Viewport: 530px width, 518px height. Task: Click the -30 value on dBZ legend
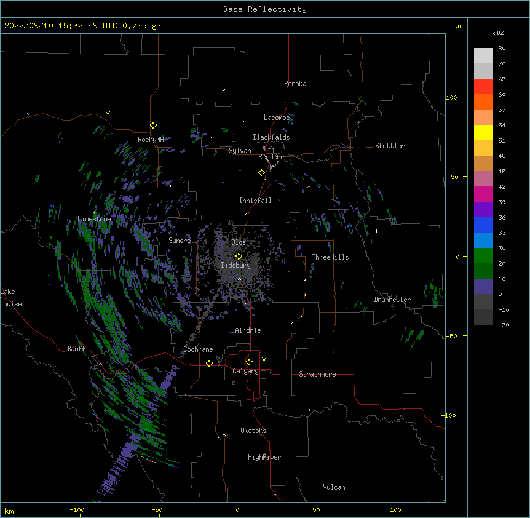pos(504,325)
